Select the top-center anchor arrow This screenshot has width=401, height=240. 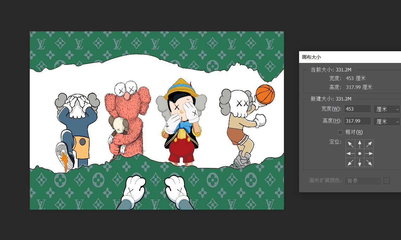360,144
